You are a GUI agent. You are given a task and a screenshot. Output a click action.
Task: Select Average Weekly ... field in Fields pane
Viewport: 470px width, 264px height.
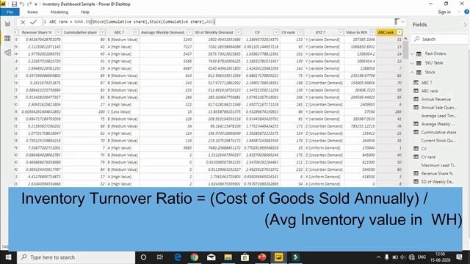[438, 124]
